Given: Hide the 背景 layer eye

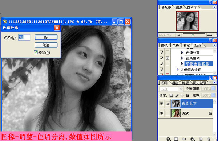Looking at the screenshot, I should [x=161, y=113].
